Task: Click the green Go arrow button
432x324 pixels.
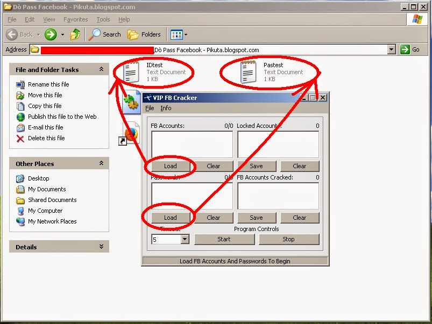Action: [x=405, y=49]
